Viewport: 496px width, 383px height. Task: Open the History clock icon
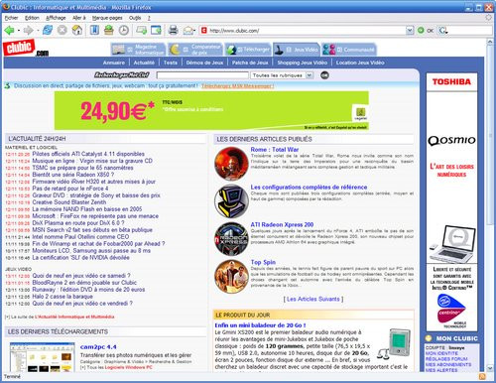pyautogui.click(x=124, y=31)
